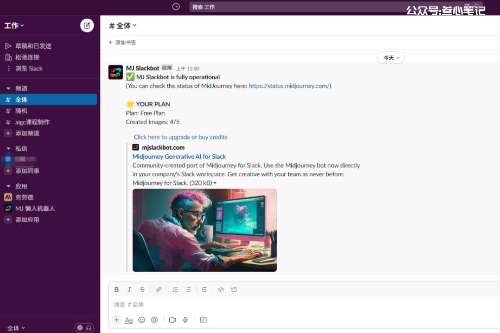Insert a code block
Screen dimensions: 500x333
click(x=234, y=289)
